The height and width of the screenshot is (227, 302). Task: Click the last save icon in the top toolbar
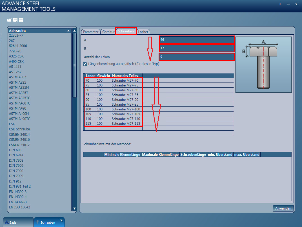[21, 20]
